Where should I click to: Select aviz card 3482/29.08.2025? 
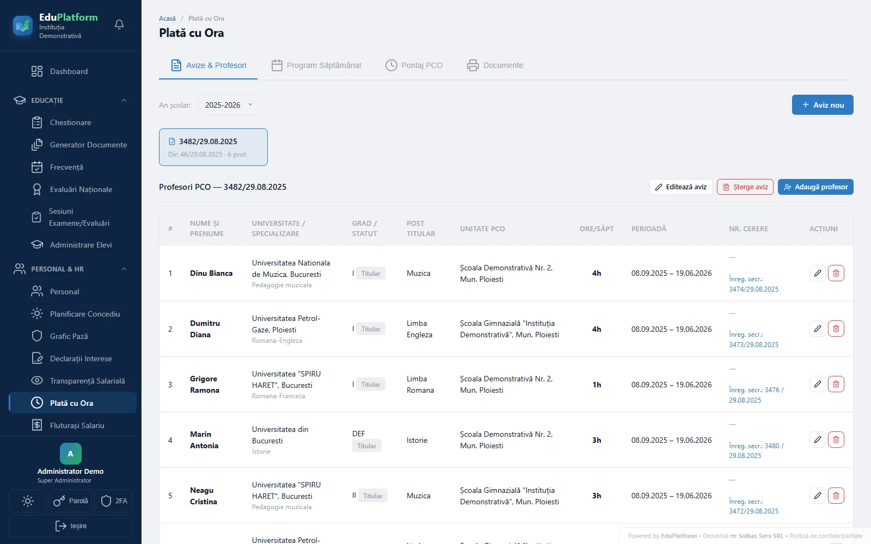[x=213, y=147]
